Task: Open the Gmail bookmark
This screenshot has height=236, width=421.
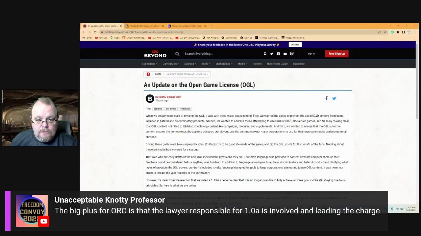Action: (87, 38)
